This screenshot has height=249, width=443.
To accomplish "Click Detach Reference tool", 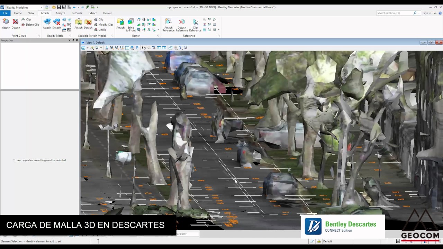I will point(182,25).
